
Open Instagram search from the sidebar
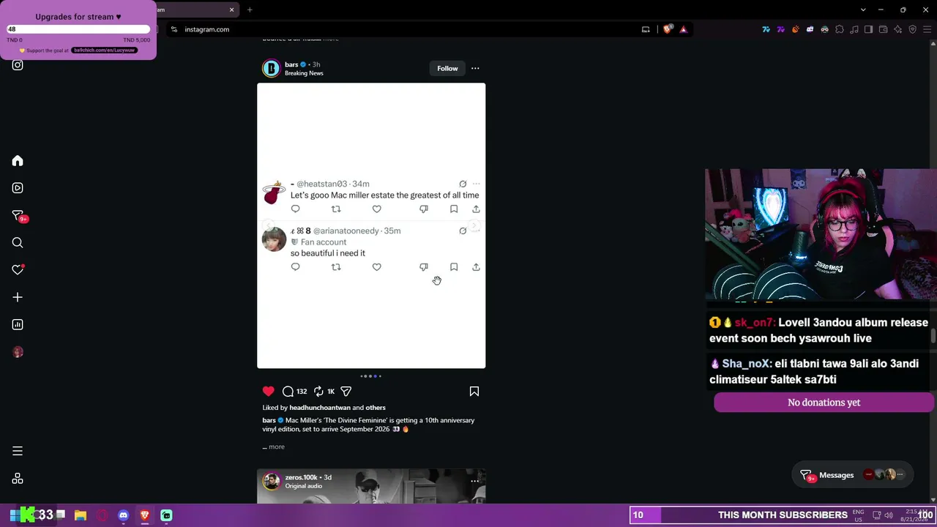coord(18,243)
